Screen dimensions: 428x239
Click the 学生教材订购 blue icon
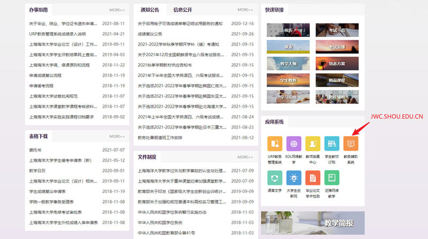[x=332, y=144]
